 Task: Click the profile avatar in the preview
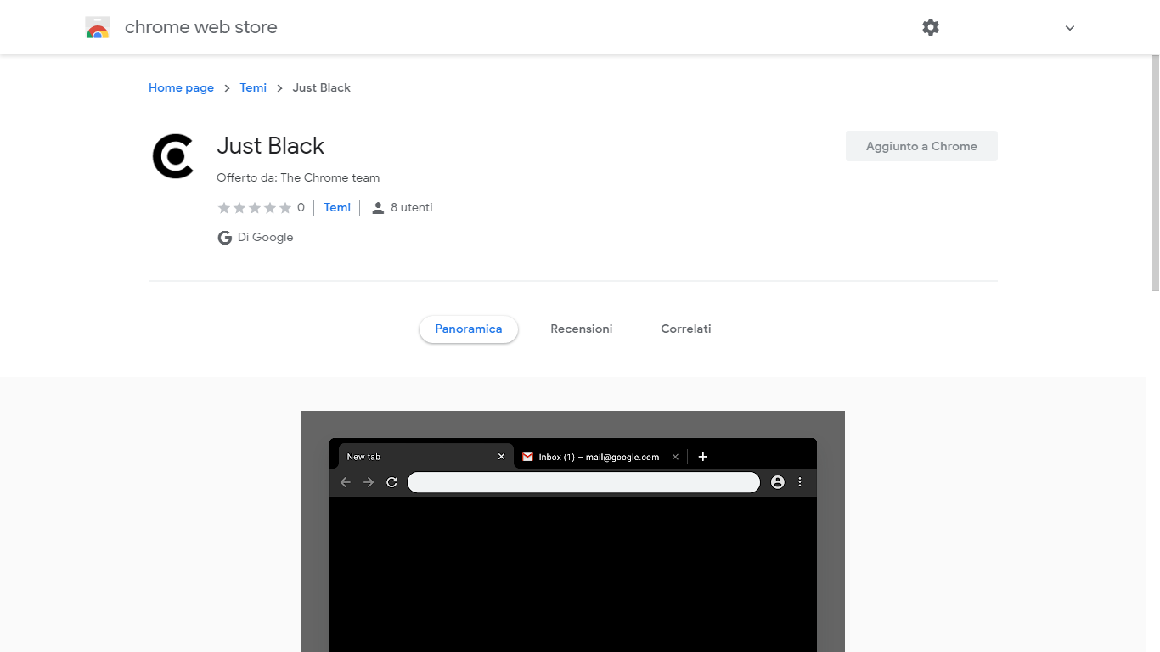coord(778,481)
